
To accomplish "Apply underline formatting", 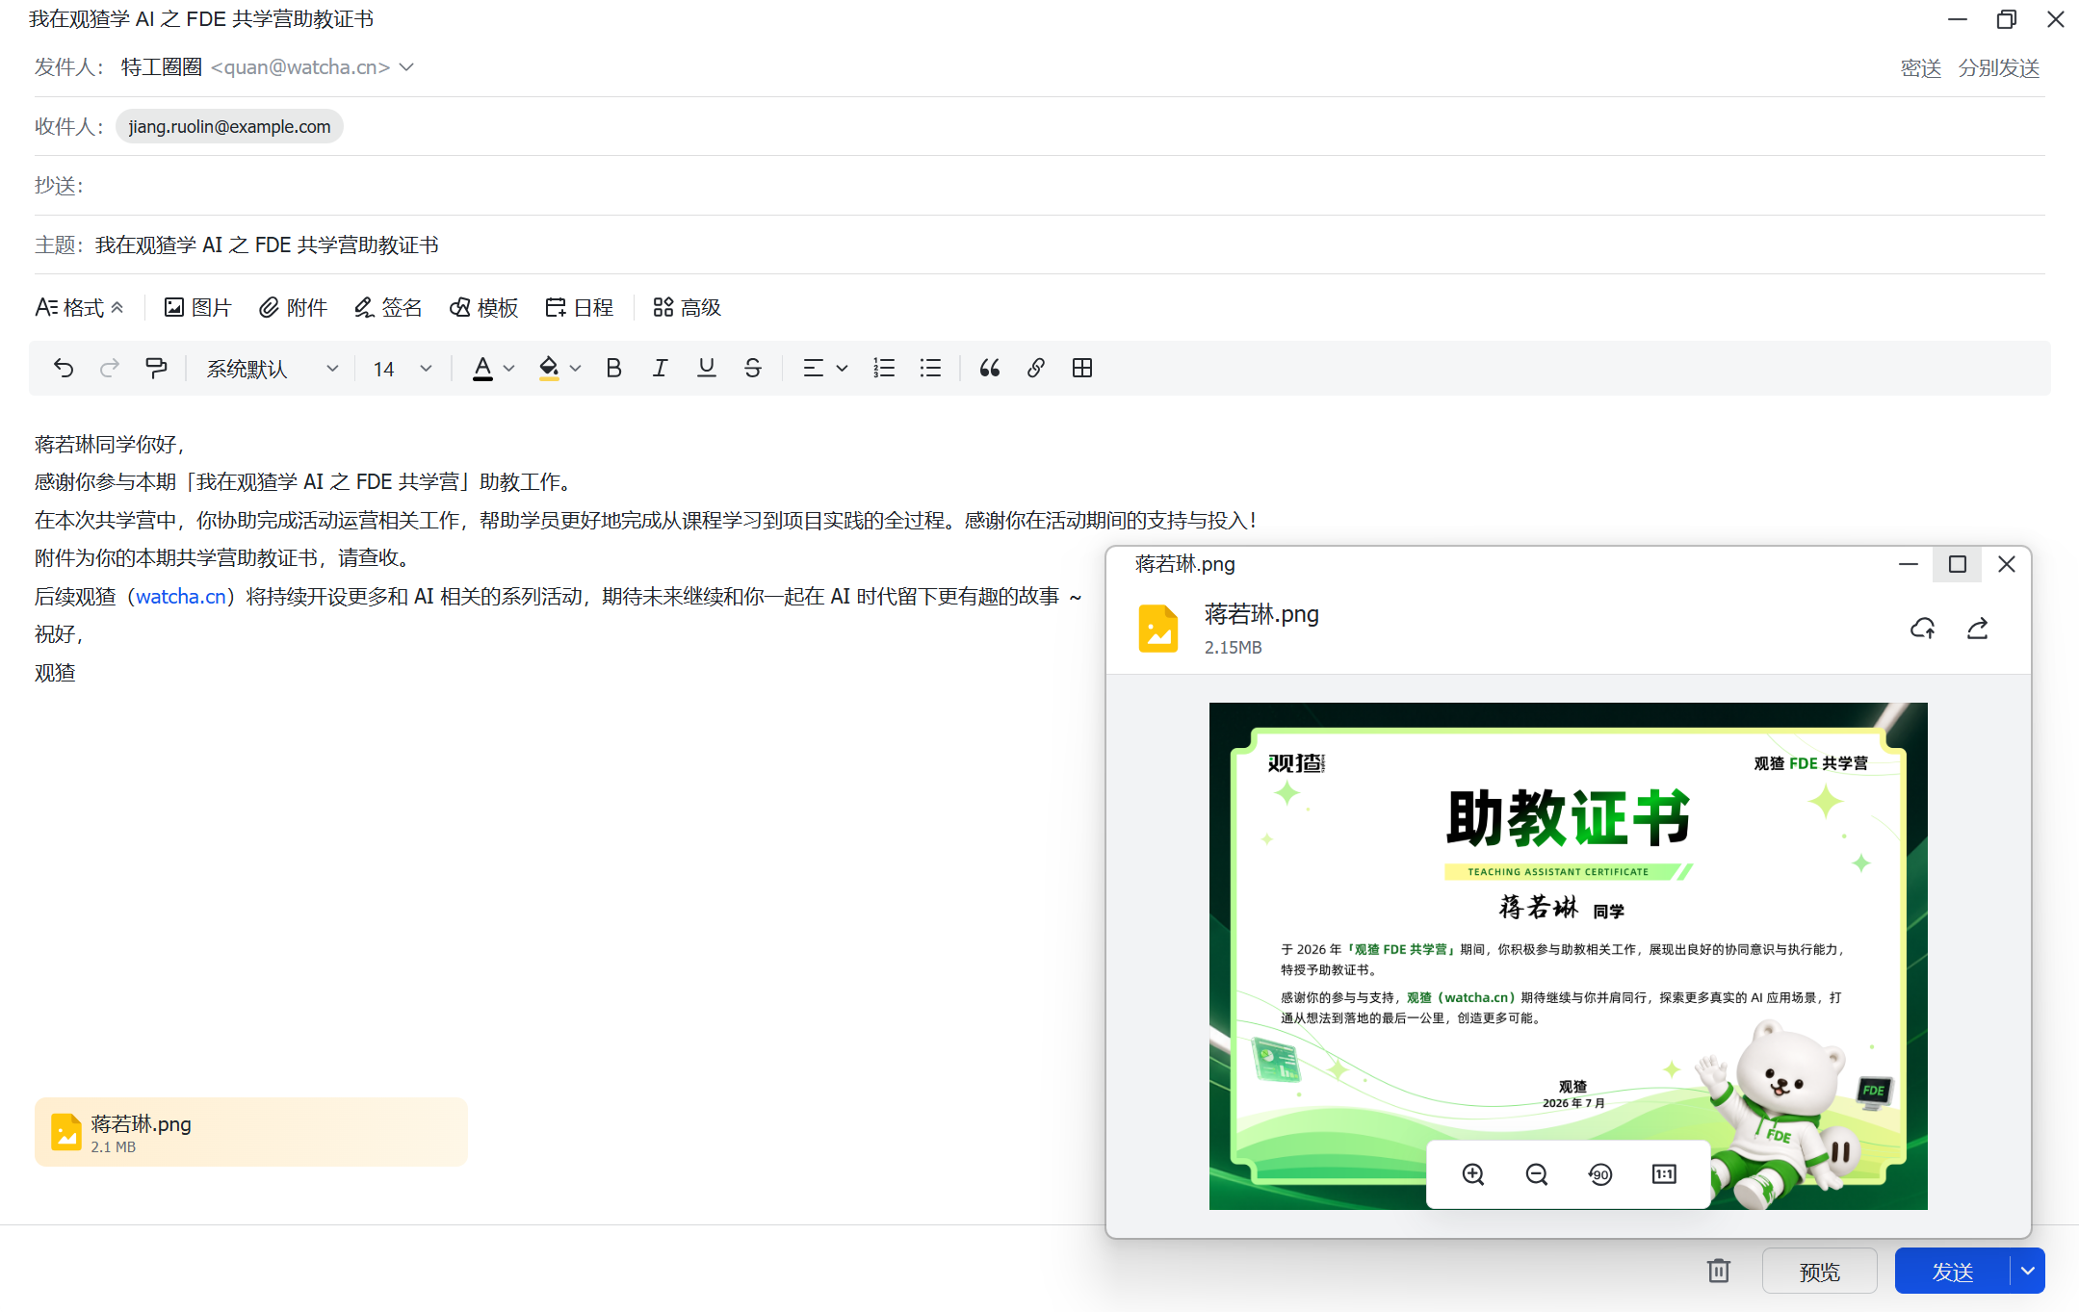I will (706, 369).
